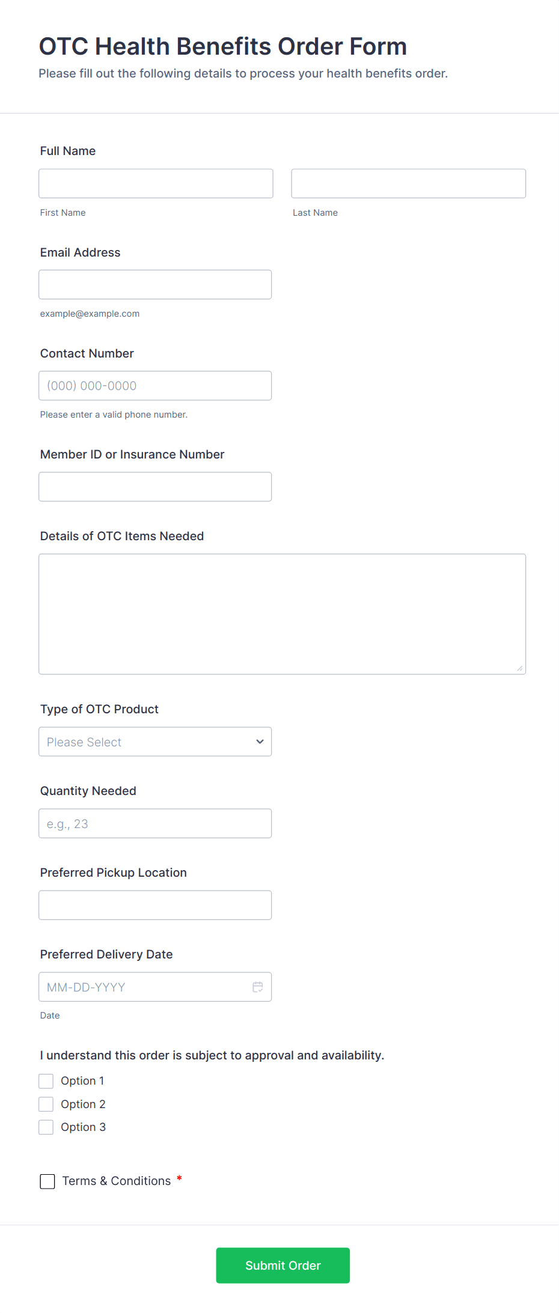Click the Contact Number phone field
This screenshot has width=559, height=1313.
coord(155,386)
